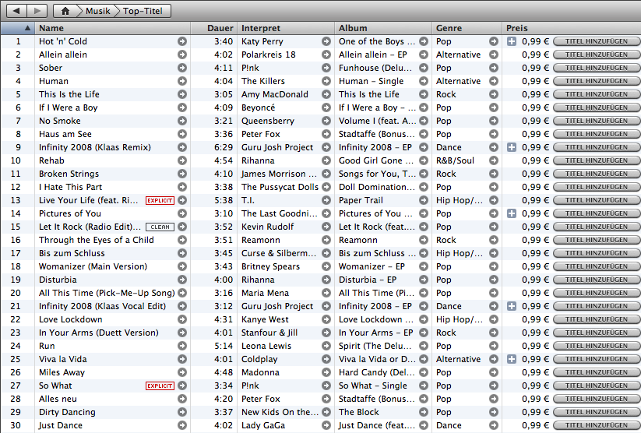Viewport: 641px width, 433px height.
Task: Open arrow link next to Kevin Rudolf
Action: (x=326, y=227)
